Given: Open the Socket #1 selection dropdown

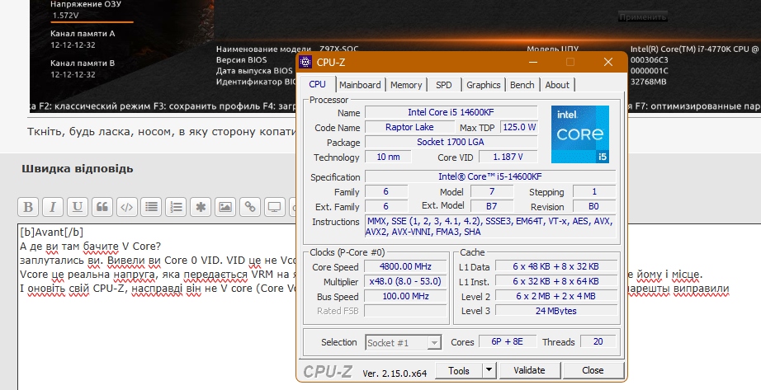Looking at the screenshot, I should (x=404, y=342).
